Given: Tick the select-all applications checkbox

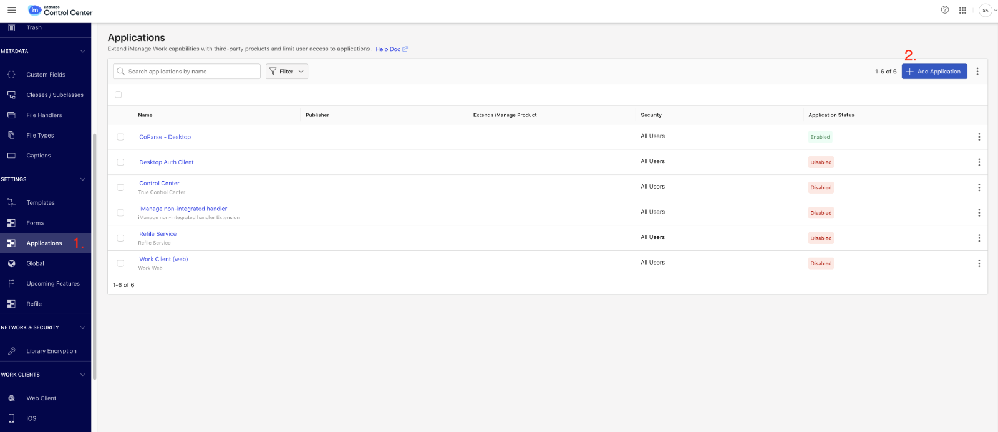Looking at the screenshot, I should tap(118, 95).
